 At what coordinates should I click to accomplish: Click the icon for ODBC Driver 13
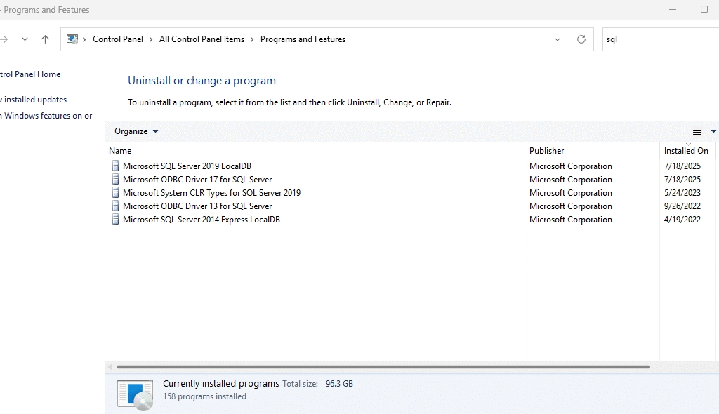[116, 206]
